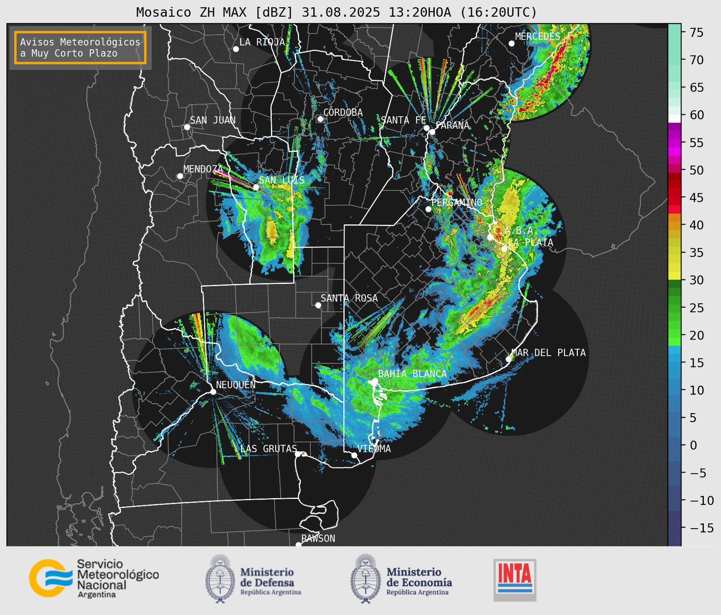
Task: Click the 55 dBZ magenta swatch on the color scale
Action: pos(674,142)
